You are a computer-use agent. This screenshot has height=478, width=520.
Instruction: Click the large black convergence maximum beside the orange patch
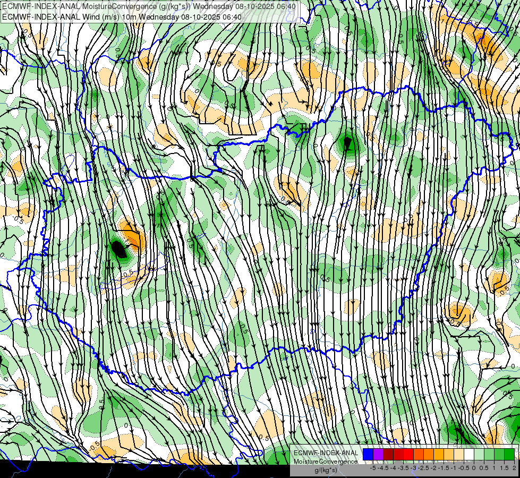click(x=119, y=250)
